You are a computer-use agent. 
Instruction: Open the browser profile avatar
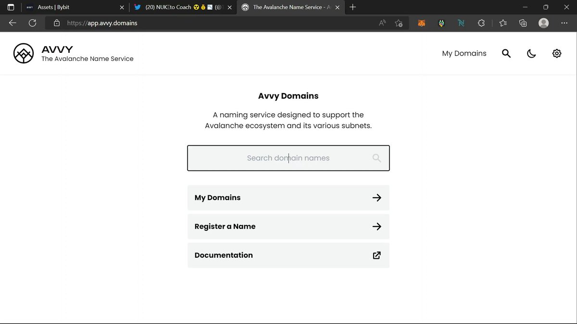point(544,23)
